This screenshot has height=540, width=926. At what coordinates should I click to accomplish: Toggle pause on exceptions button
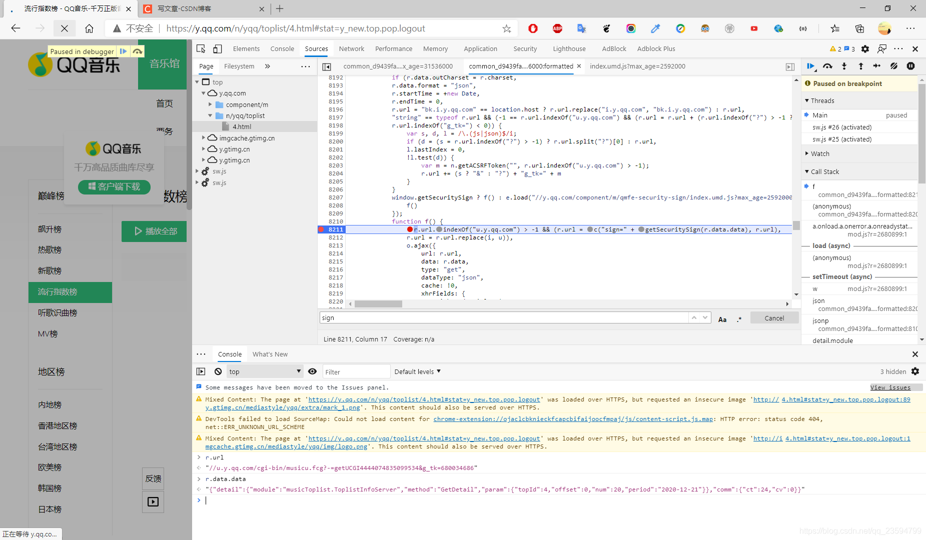[910, 66]
